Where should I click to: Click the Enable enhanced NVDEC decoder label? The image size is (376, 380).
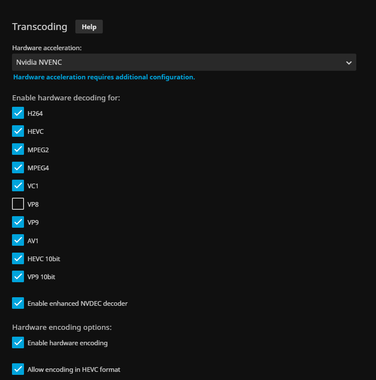coord(78,304)
